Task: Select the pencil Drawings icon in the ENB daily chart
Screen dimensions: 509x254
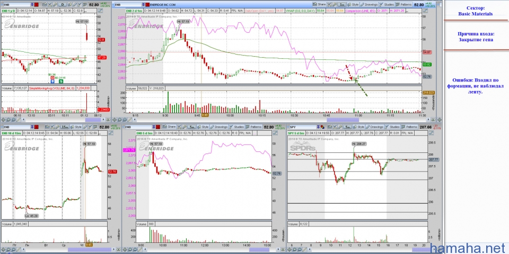Action: point(75,5)
